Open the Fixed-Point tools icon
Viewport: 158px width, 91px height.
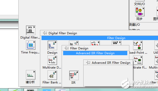138,45
